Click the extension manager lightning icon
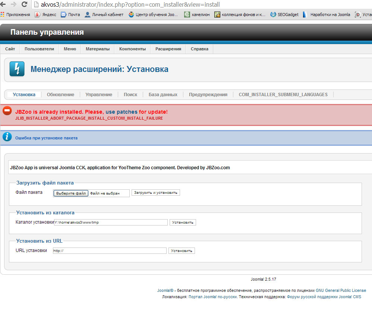Image resolution: width=372 pixels, height=309 pixels. [x=17, y=69]
